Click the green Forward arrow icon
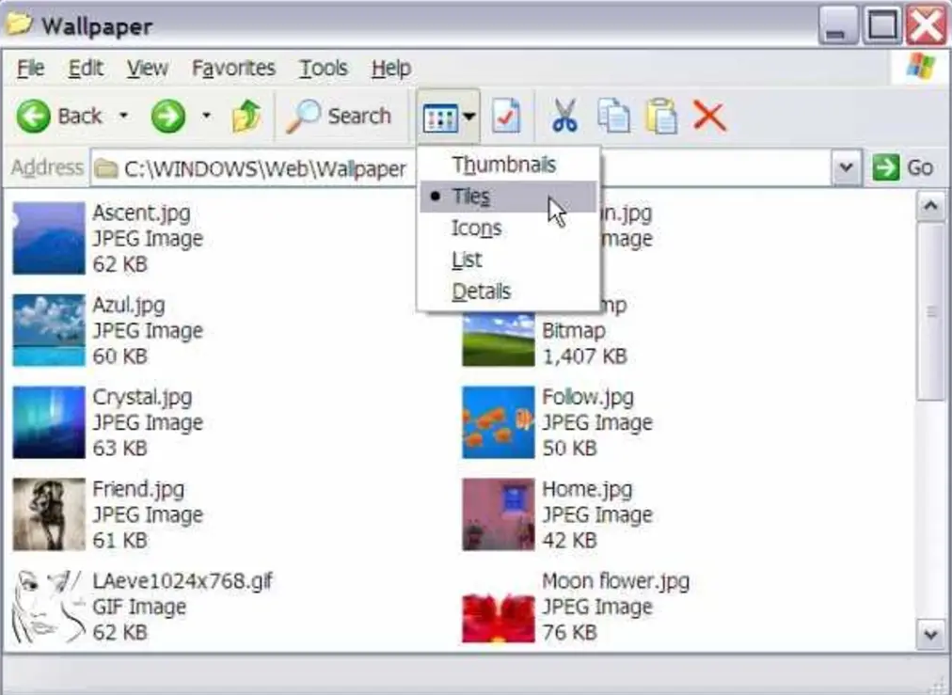The width and height of the screenshot is (952, 695). [x=168, y=117]
